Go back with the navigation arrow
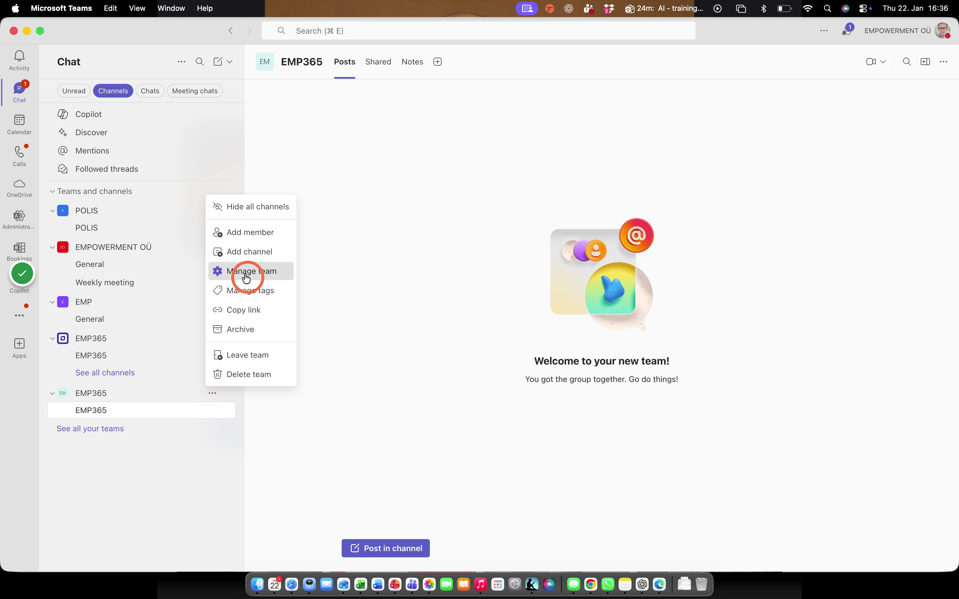The image size is (959, 599). pyautogui.click(x=231, y=31)
